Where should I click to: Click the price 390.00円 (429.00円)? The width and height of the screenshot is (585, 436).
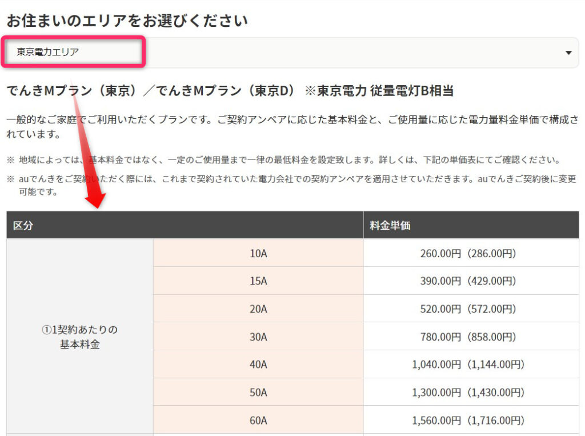point(468,281)
